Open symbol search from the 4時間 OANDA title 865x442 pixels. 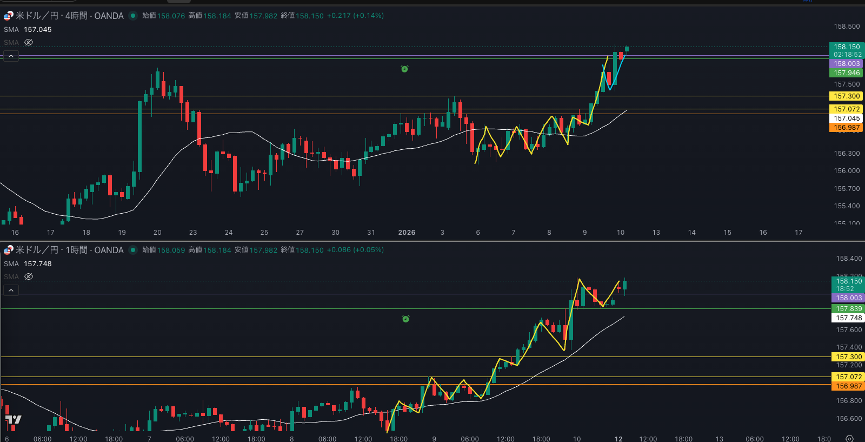tap(70, 16)
